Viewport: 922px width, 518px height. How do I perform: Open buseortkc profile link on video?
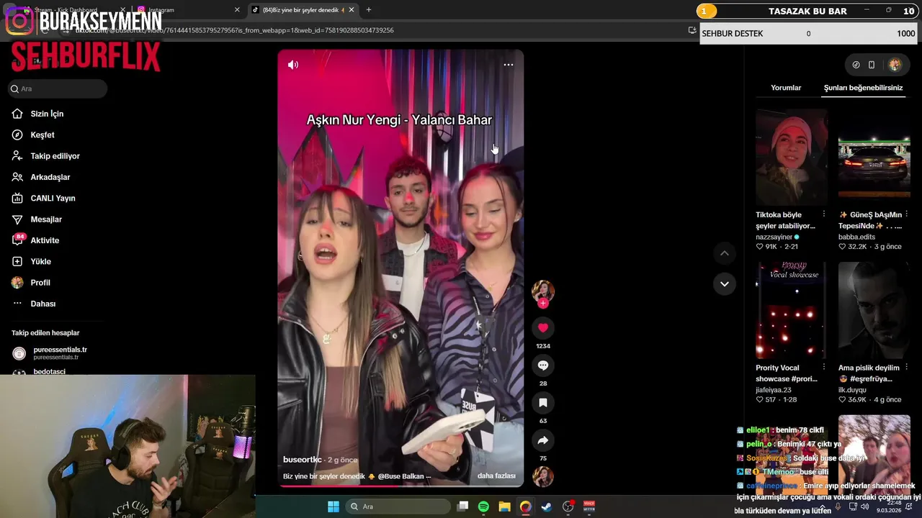(x=302, y=460)
